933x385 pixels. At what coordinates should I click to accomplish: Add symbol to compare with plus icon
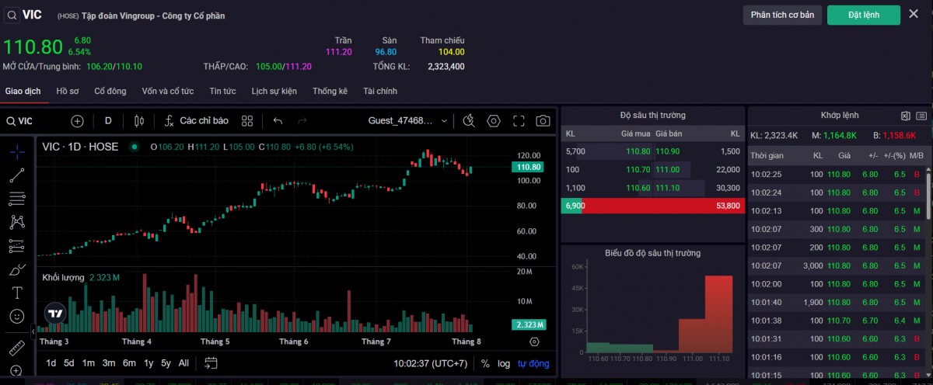click(77, 121)
